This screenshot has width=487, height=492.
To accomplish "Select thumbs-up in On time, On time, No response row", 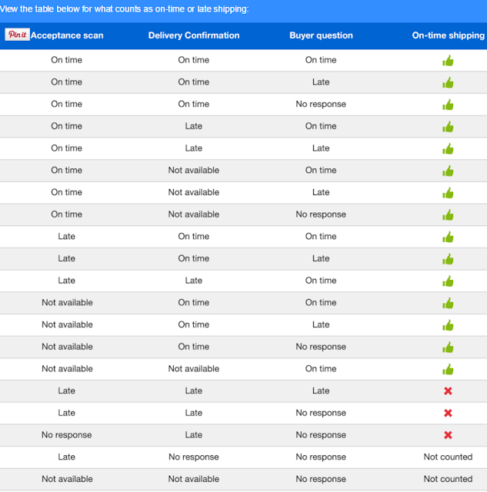I will pyautogui.click(x=448, y=105).
